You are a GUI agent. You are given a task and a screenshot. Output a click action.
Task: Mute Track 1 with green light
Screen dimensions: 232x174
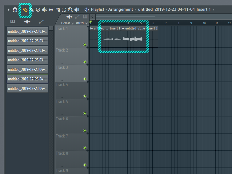85,44
